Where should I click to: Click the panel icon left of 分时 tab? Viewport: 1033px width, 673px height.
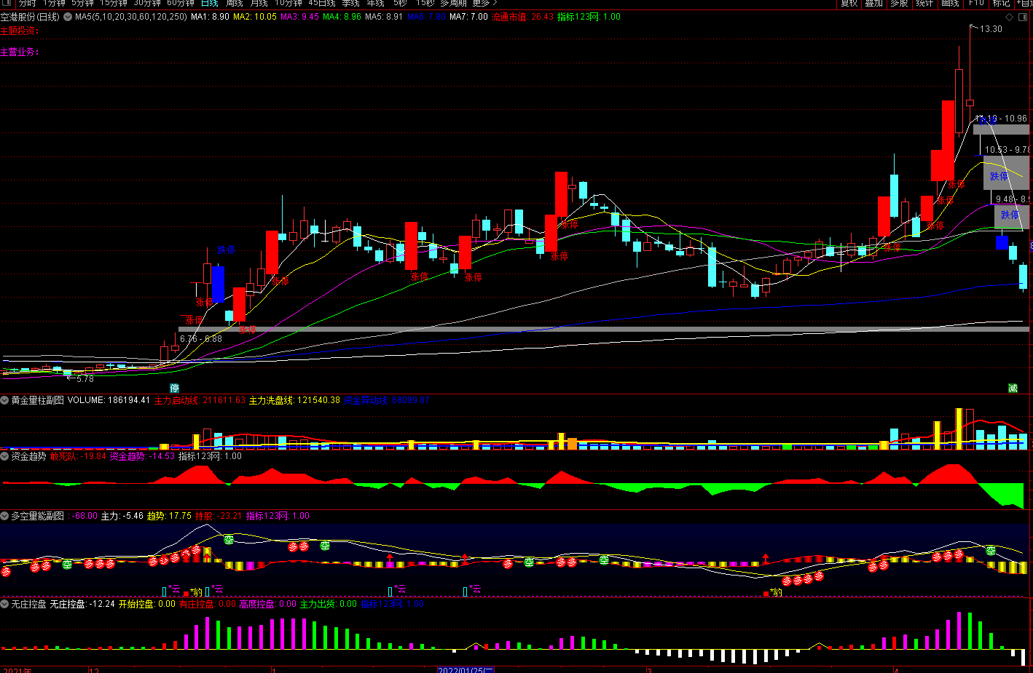[8, 4]
